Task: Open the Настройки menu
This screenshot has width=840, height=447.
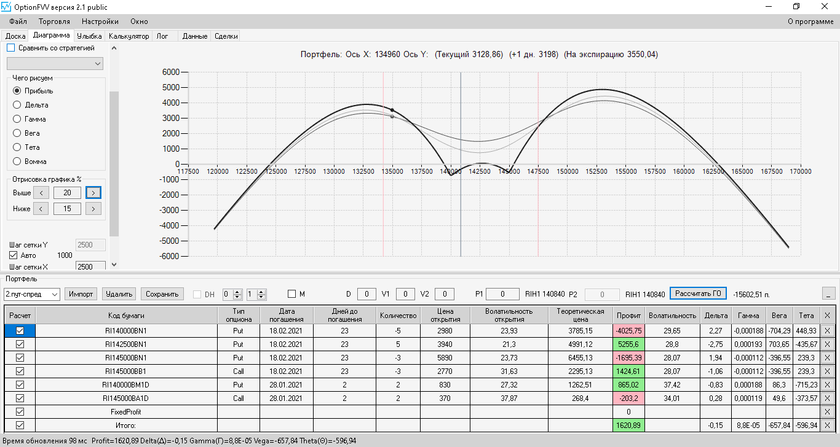Action: pyautogui.click(x=100, y=21)
